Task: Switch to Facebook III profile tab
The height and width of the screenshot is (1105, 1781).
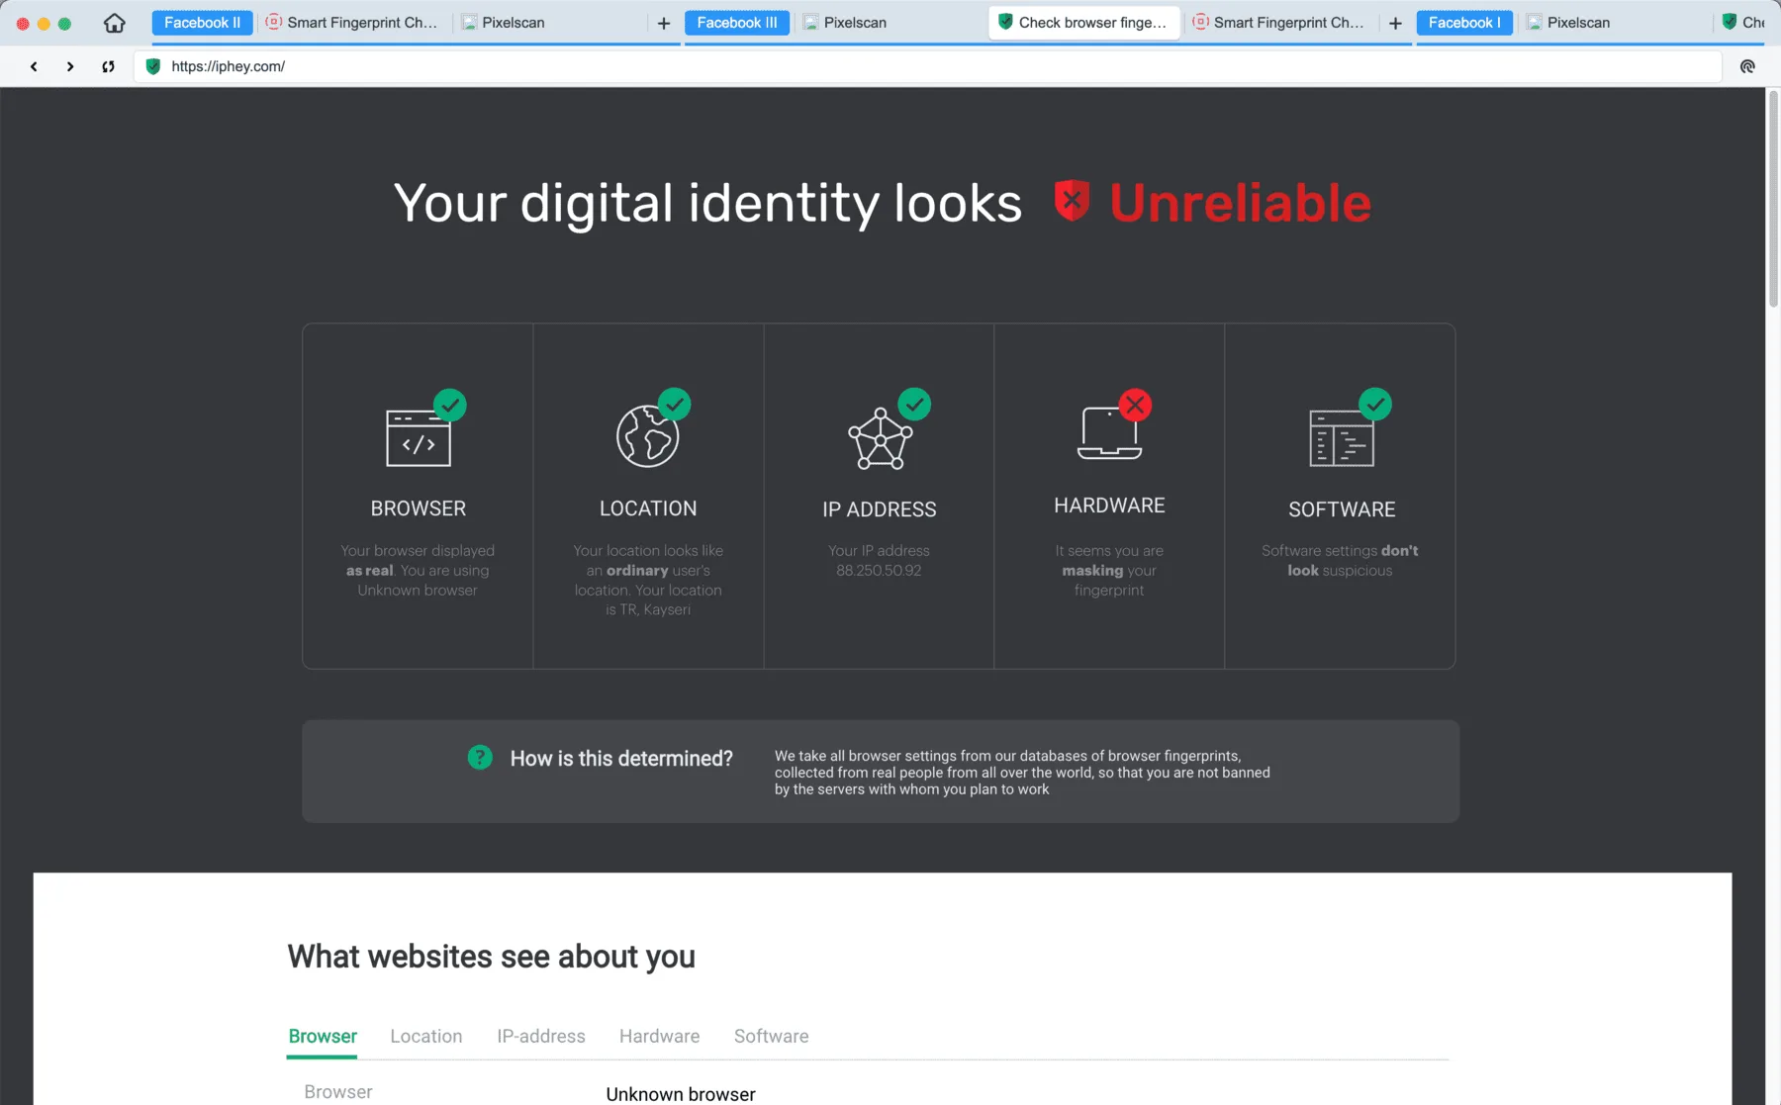Action: 737,23
